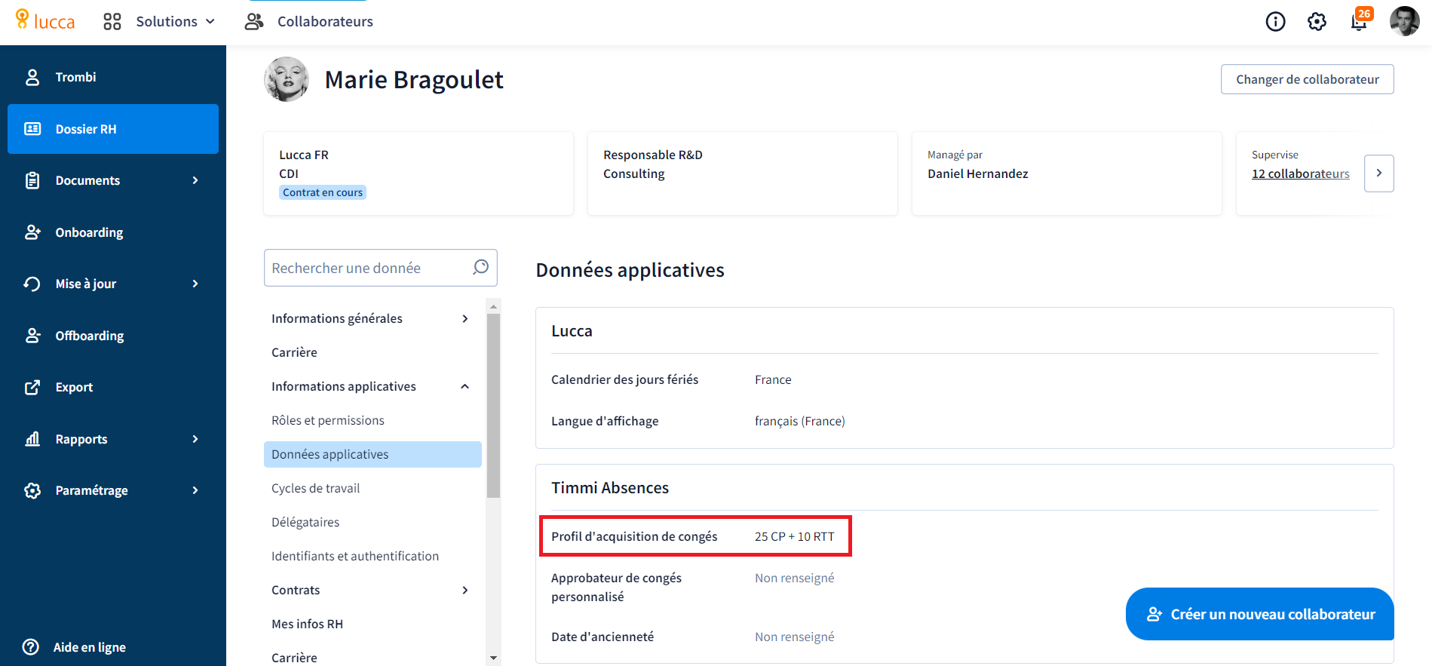The height and width of the screenshot is (666, 1432).
Task: Click the data list scrollbar thumb
Action: point(493,406)
